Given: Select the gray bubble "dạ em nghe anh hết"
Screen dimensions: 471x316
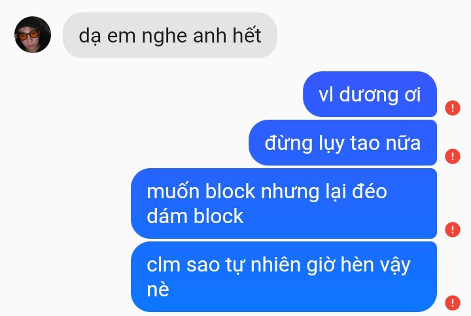Looking at the screenshot, I should coord(169,35).
